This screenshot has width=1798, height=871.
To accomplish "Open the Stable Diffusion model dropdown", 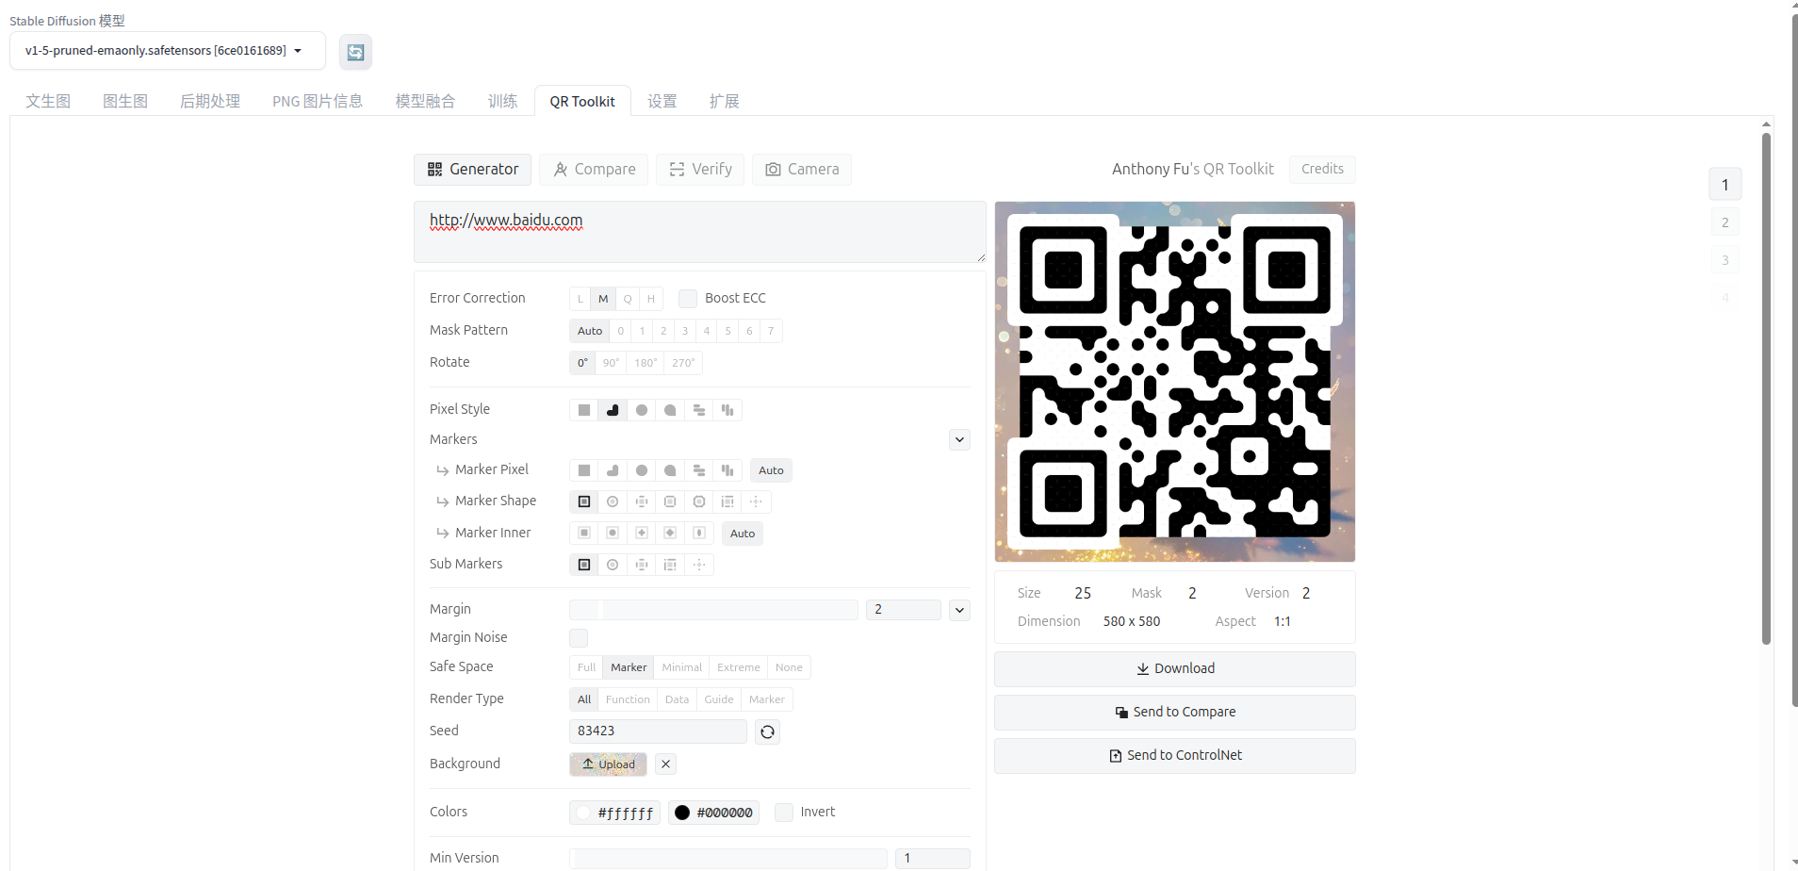I will pos(168,51).
